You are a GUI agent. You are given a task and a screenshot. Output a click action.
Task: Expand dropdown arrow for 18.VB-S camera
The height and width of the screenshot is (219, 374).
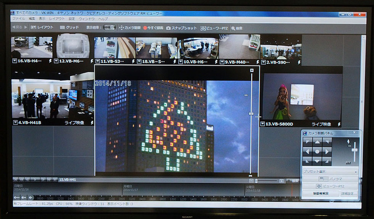point(139,62)
